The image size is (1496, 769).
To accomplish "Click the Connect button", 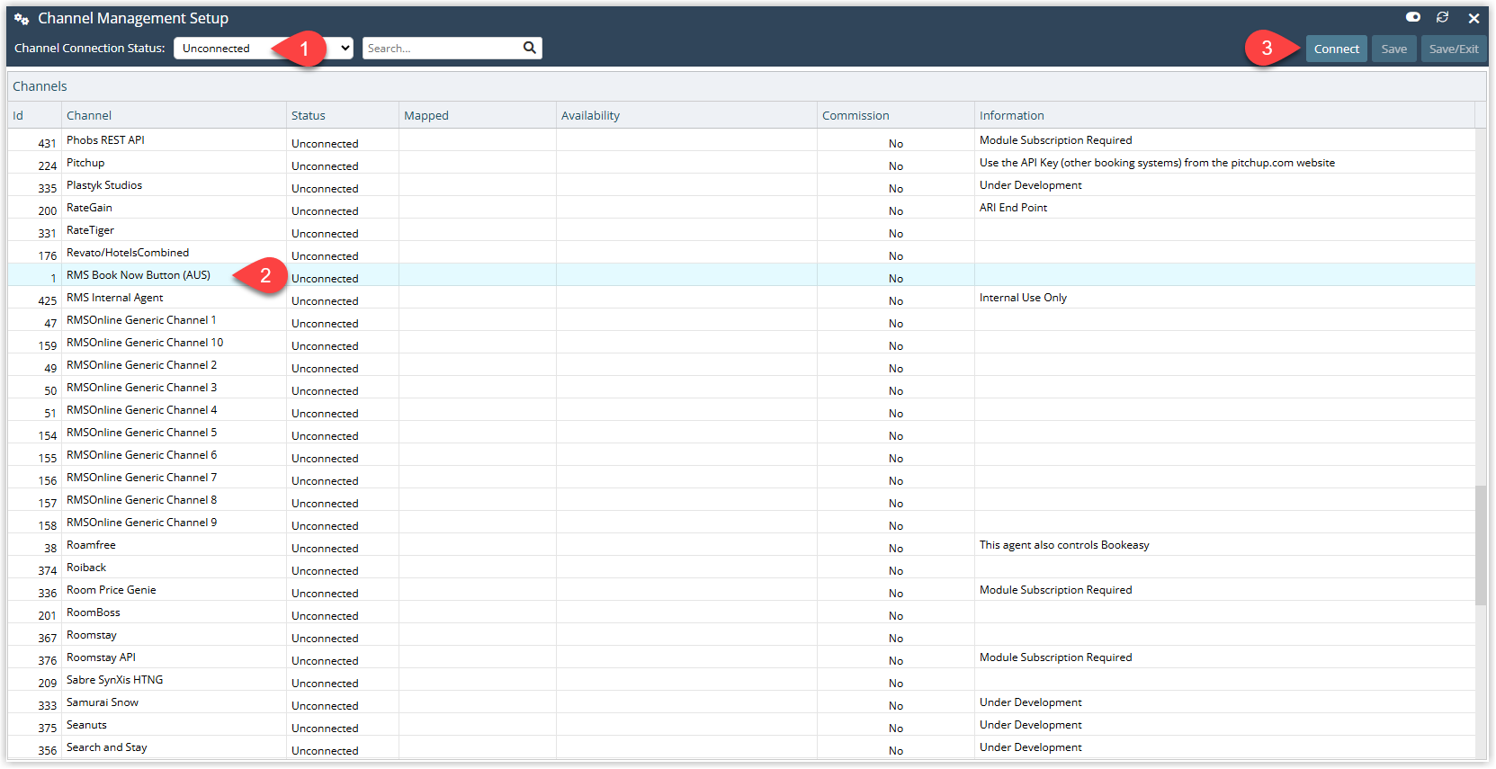I will click(1336, 49).
